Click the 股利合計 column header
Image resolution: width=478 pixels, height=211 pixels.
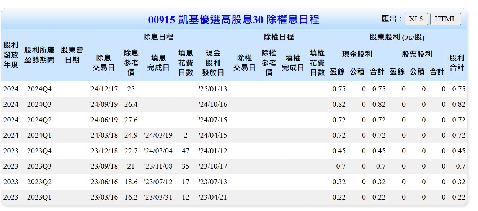point(457,63)
